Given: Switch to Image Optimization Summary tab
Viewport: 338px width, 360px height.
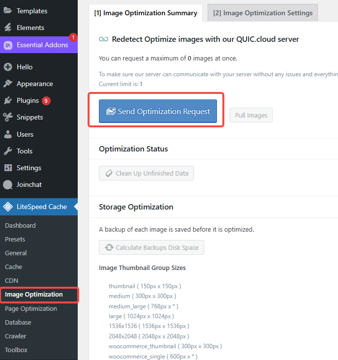Looking at the screenshot, I should [146, 13].
